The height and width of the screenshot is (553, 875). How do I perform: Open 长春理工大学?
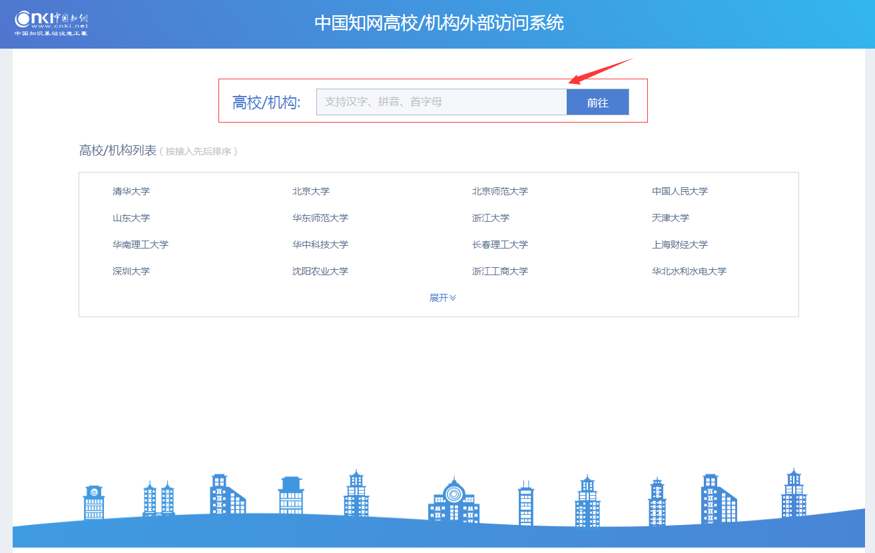[500, 245]
